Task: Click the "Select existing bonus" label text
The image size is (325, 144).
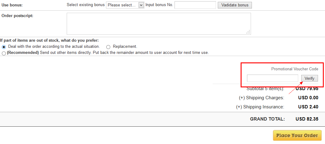Action: pos(86,5)
